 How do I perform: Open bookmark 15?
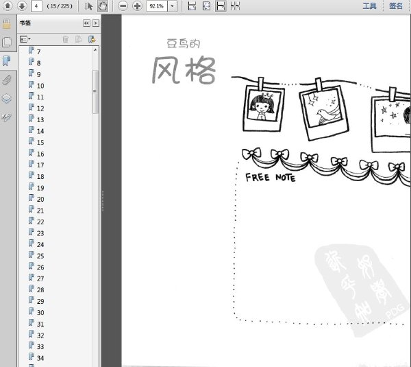tap(40, 142)
